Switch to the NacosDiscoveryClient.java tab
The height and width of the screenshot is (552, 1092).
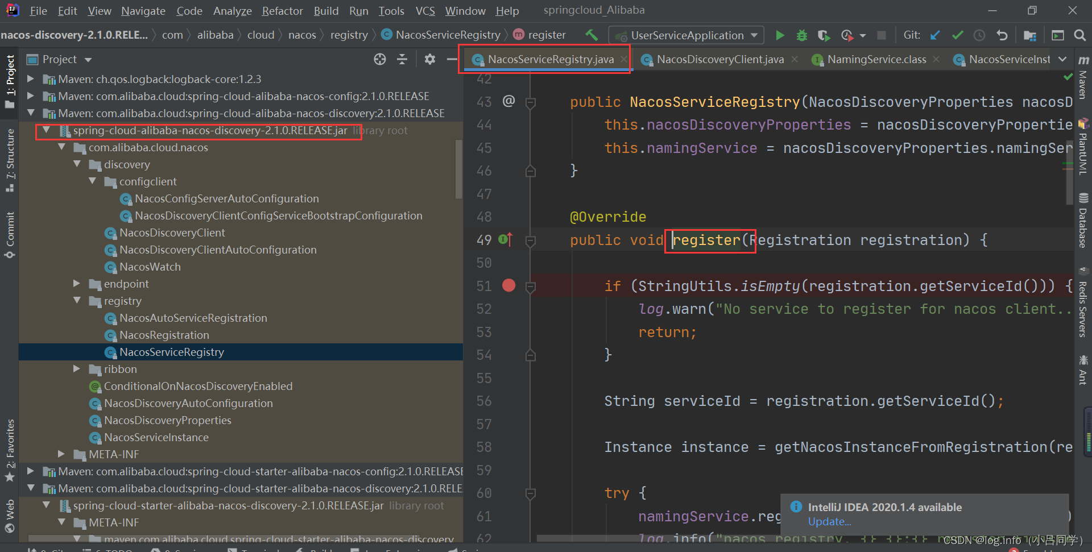719,59
